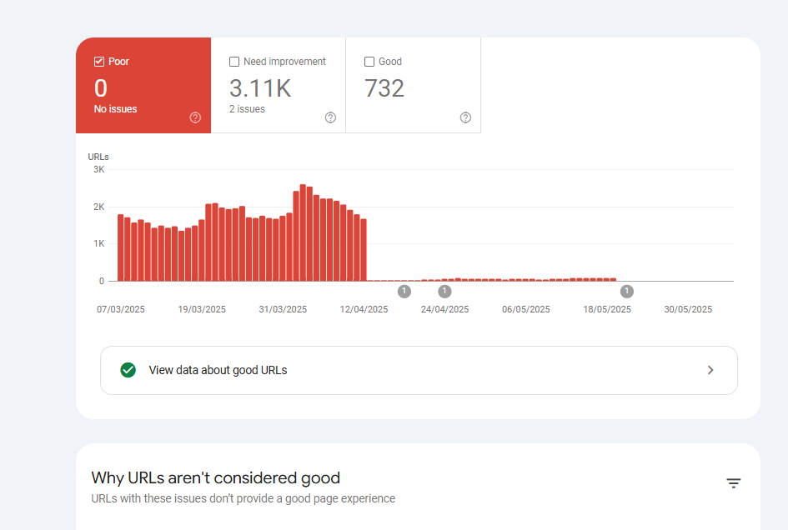This screenshot has height=530, width=788.
Task: Open annotation marker nearest 18/05/2025
Action: 628,291
